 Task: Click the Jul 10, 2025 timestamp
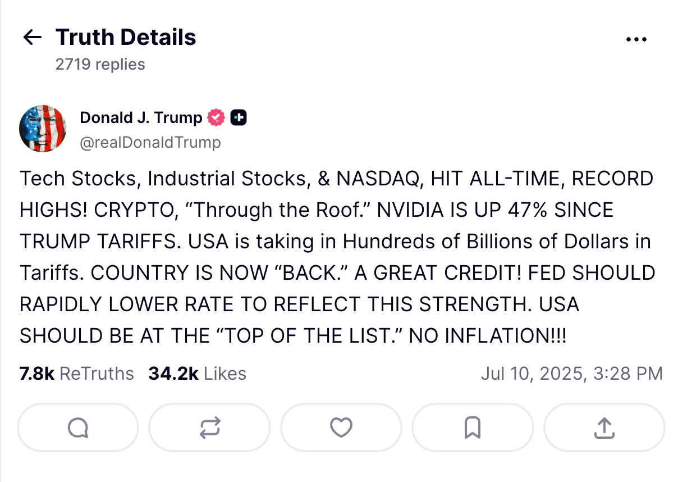point(571,374)
